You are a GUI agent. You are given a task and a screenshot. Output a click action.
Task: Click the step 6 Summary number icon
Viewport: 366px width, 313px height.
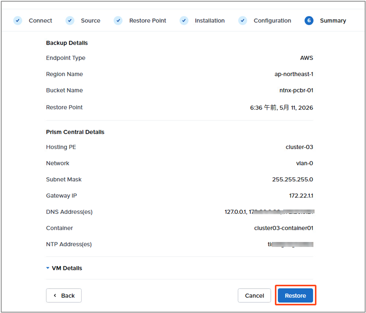[309, 21]
